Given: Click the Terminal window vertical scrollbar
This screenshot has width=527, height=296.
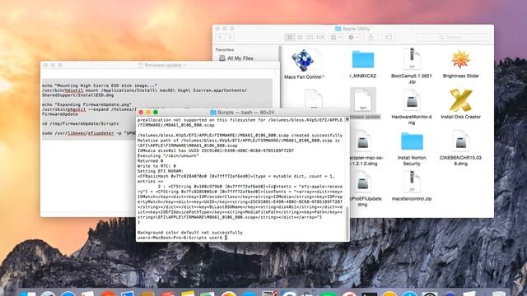Looking at the screenshot, I should pos(347,223).
